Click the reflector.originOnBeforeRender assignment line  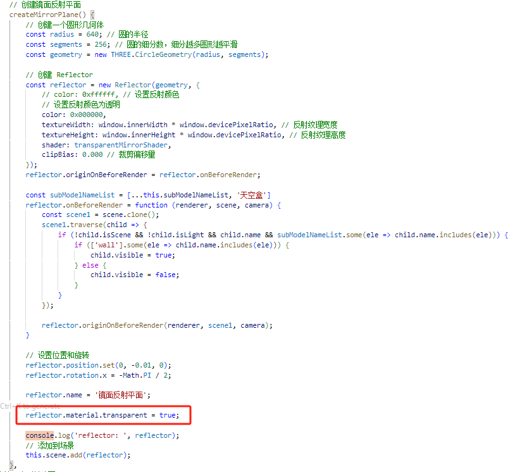[x=143, y=175]
